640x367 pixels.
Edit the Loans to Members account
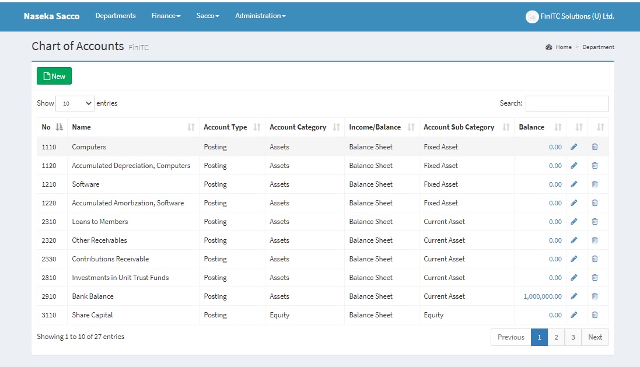573,222
